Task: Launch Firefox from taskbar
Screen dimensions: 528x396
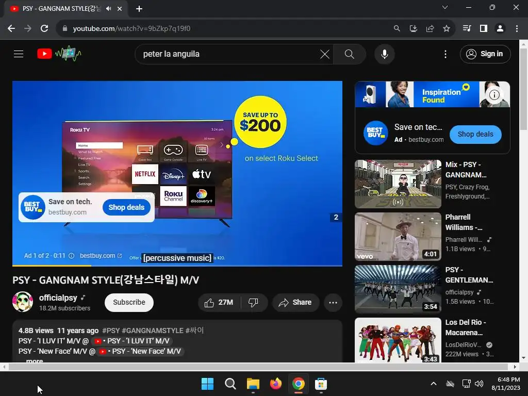Action: coord(275,384)
